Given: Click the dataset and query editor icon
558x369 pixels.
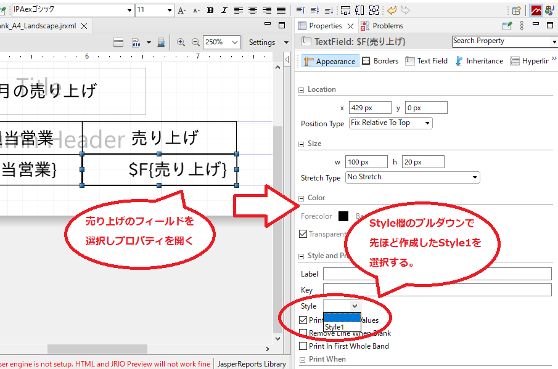Looking at the screenshot, I should tap(118, 43).
